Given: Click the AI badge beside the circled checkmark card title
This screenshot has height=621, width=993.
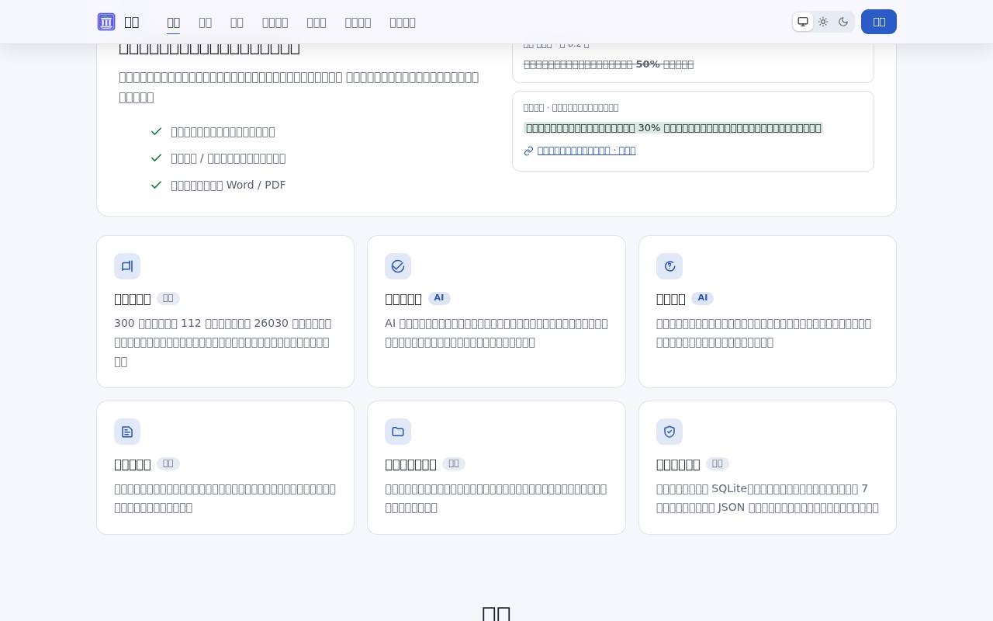Looking at the screenshot, I should (439, 298).
